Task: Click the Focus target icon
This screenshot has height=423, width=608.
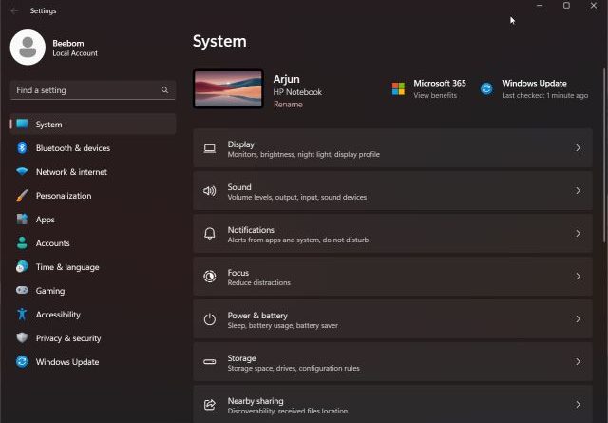Action: [210, 277]
